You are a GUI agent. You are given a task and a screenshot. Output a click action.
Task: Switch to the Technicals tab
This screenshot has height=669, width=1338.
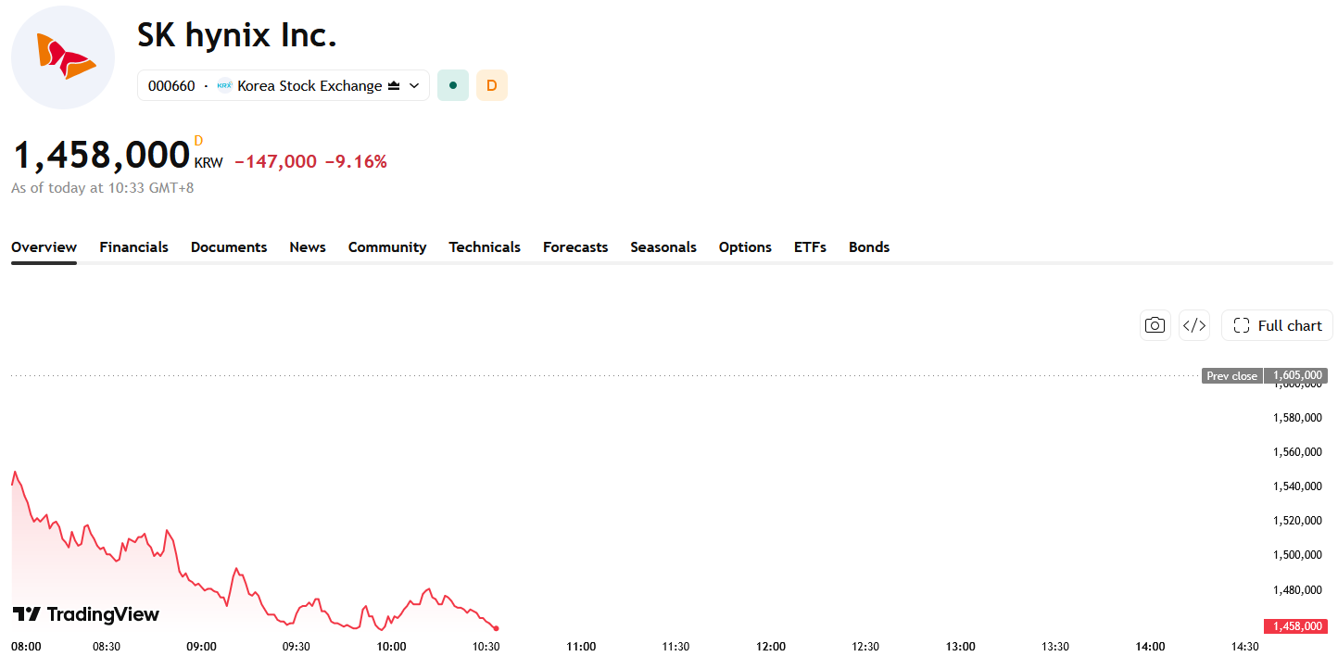tap(485, 247)
